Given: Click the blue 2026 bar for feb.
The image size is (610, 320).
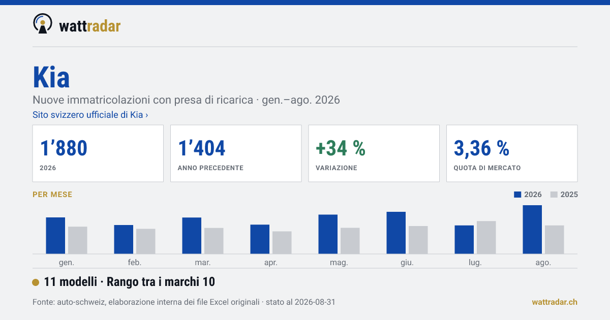Looking at the screenshot, I should pyautogui.click(x=124, y=239).
